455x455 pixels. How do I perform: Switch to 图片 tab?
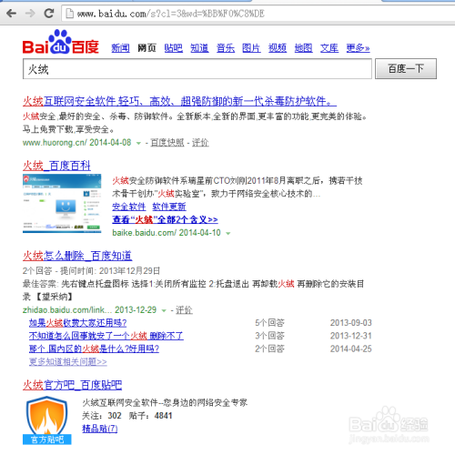tap(251, 48)
